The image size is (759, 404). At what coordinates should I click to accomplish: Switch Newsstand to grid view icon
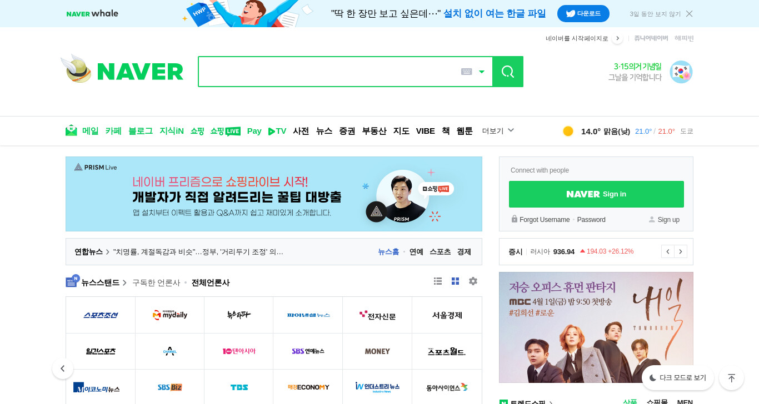[456, 281]
